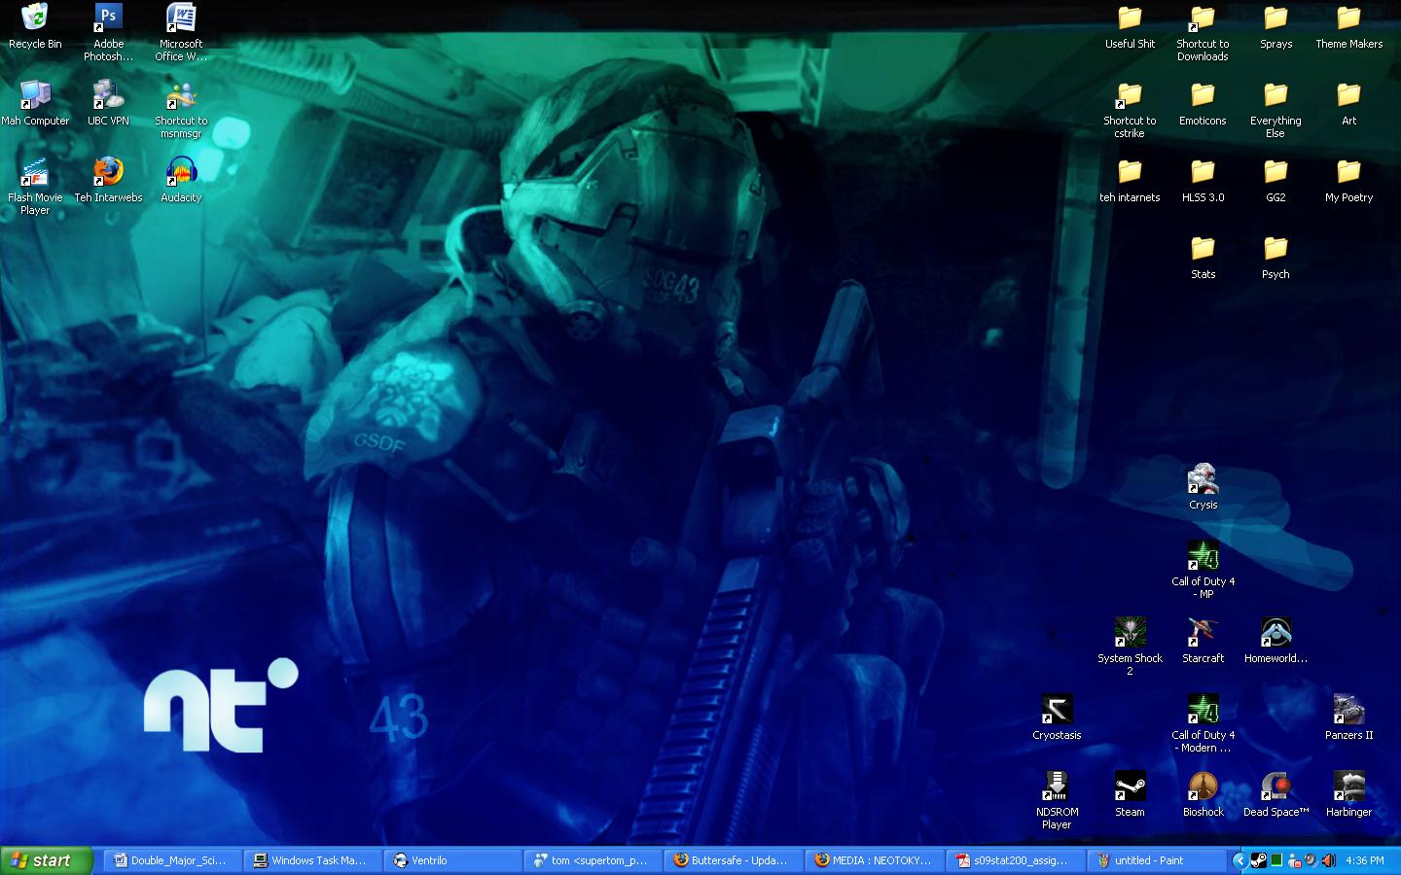Launch Audacity from the desktop
Image resolution: width=1401 pixels, height=875 pixels.
coord(181,180)
